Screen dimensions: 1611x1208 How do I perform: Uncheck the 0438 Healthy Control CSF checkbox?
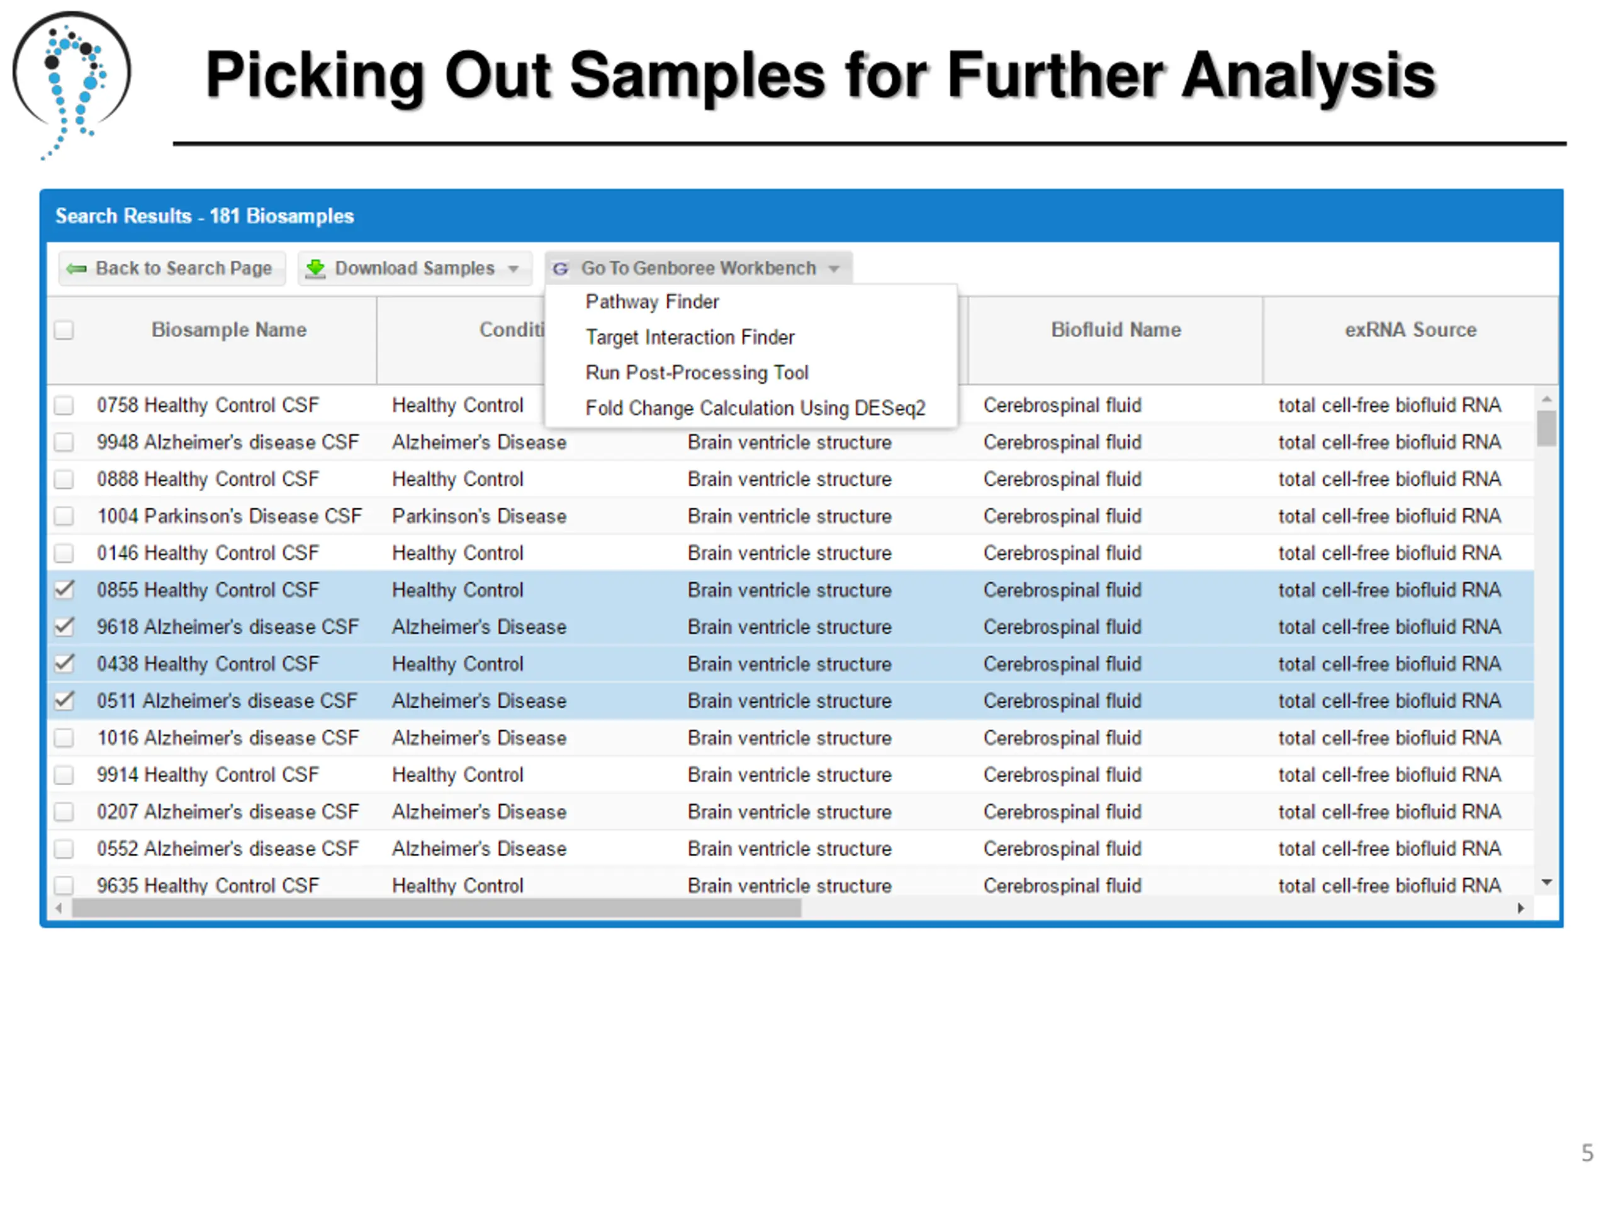(x=64, y=663)
